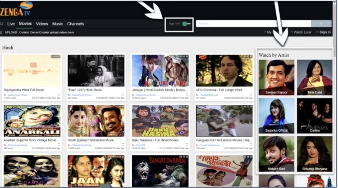Open the menu icon left of Live
338x188 pixels.
[1, 24]
